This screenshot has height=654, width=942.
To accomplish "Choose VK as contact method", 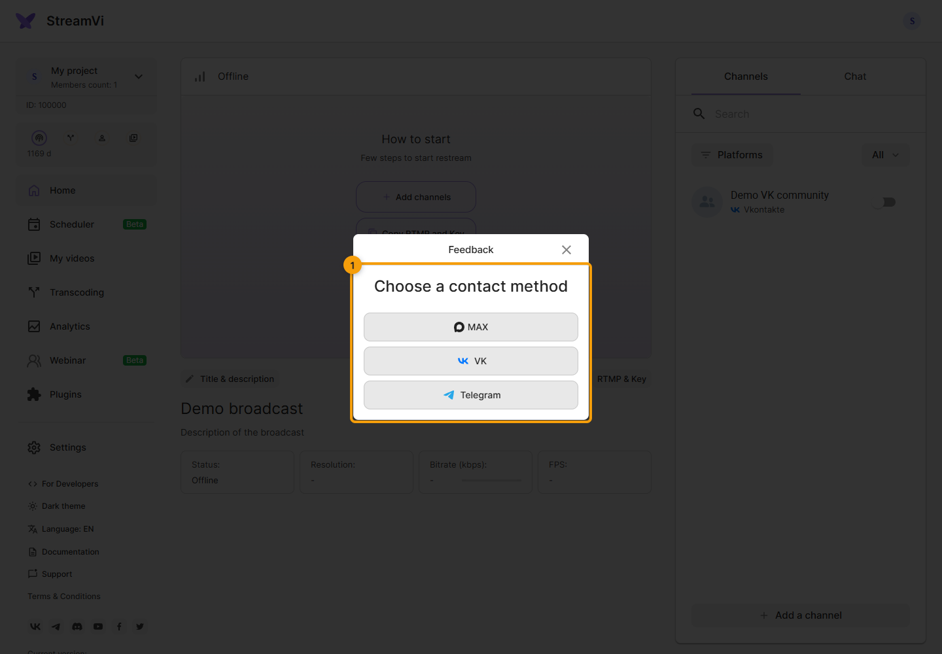I will [471, 361].
